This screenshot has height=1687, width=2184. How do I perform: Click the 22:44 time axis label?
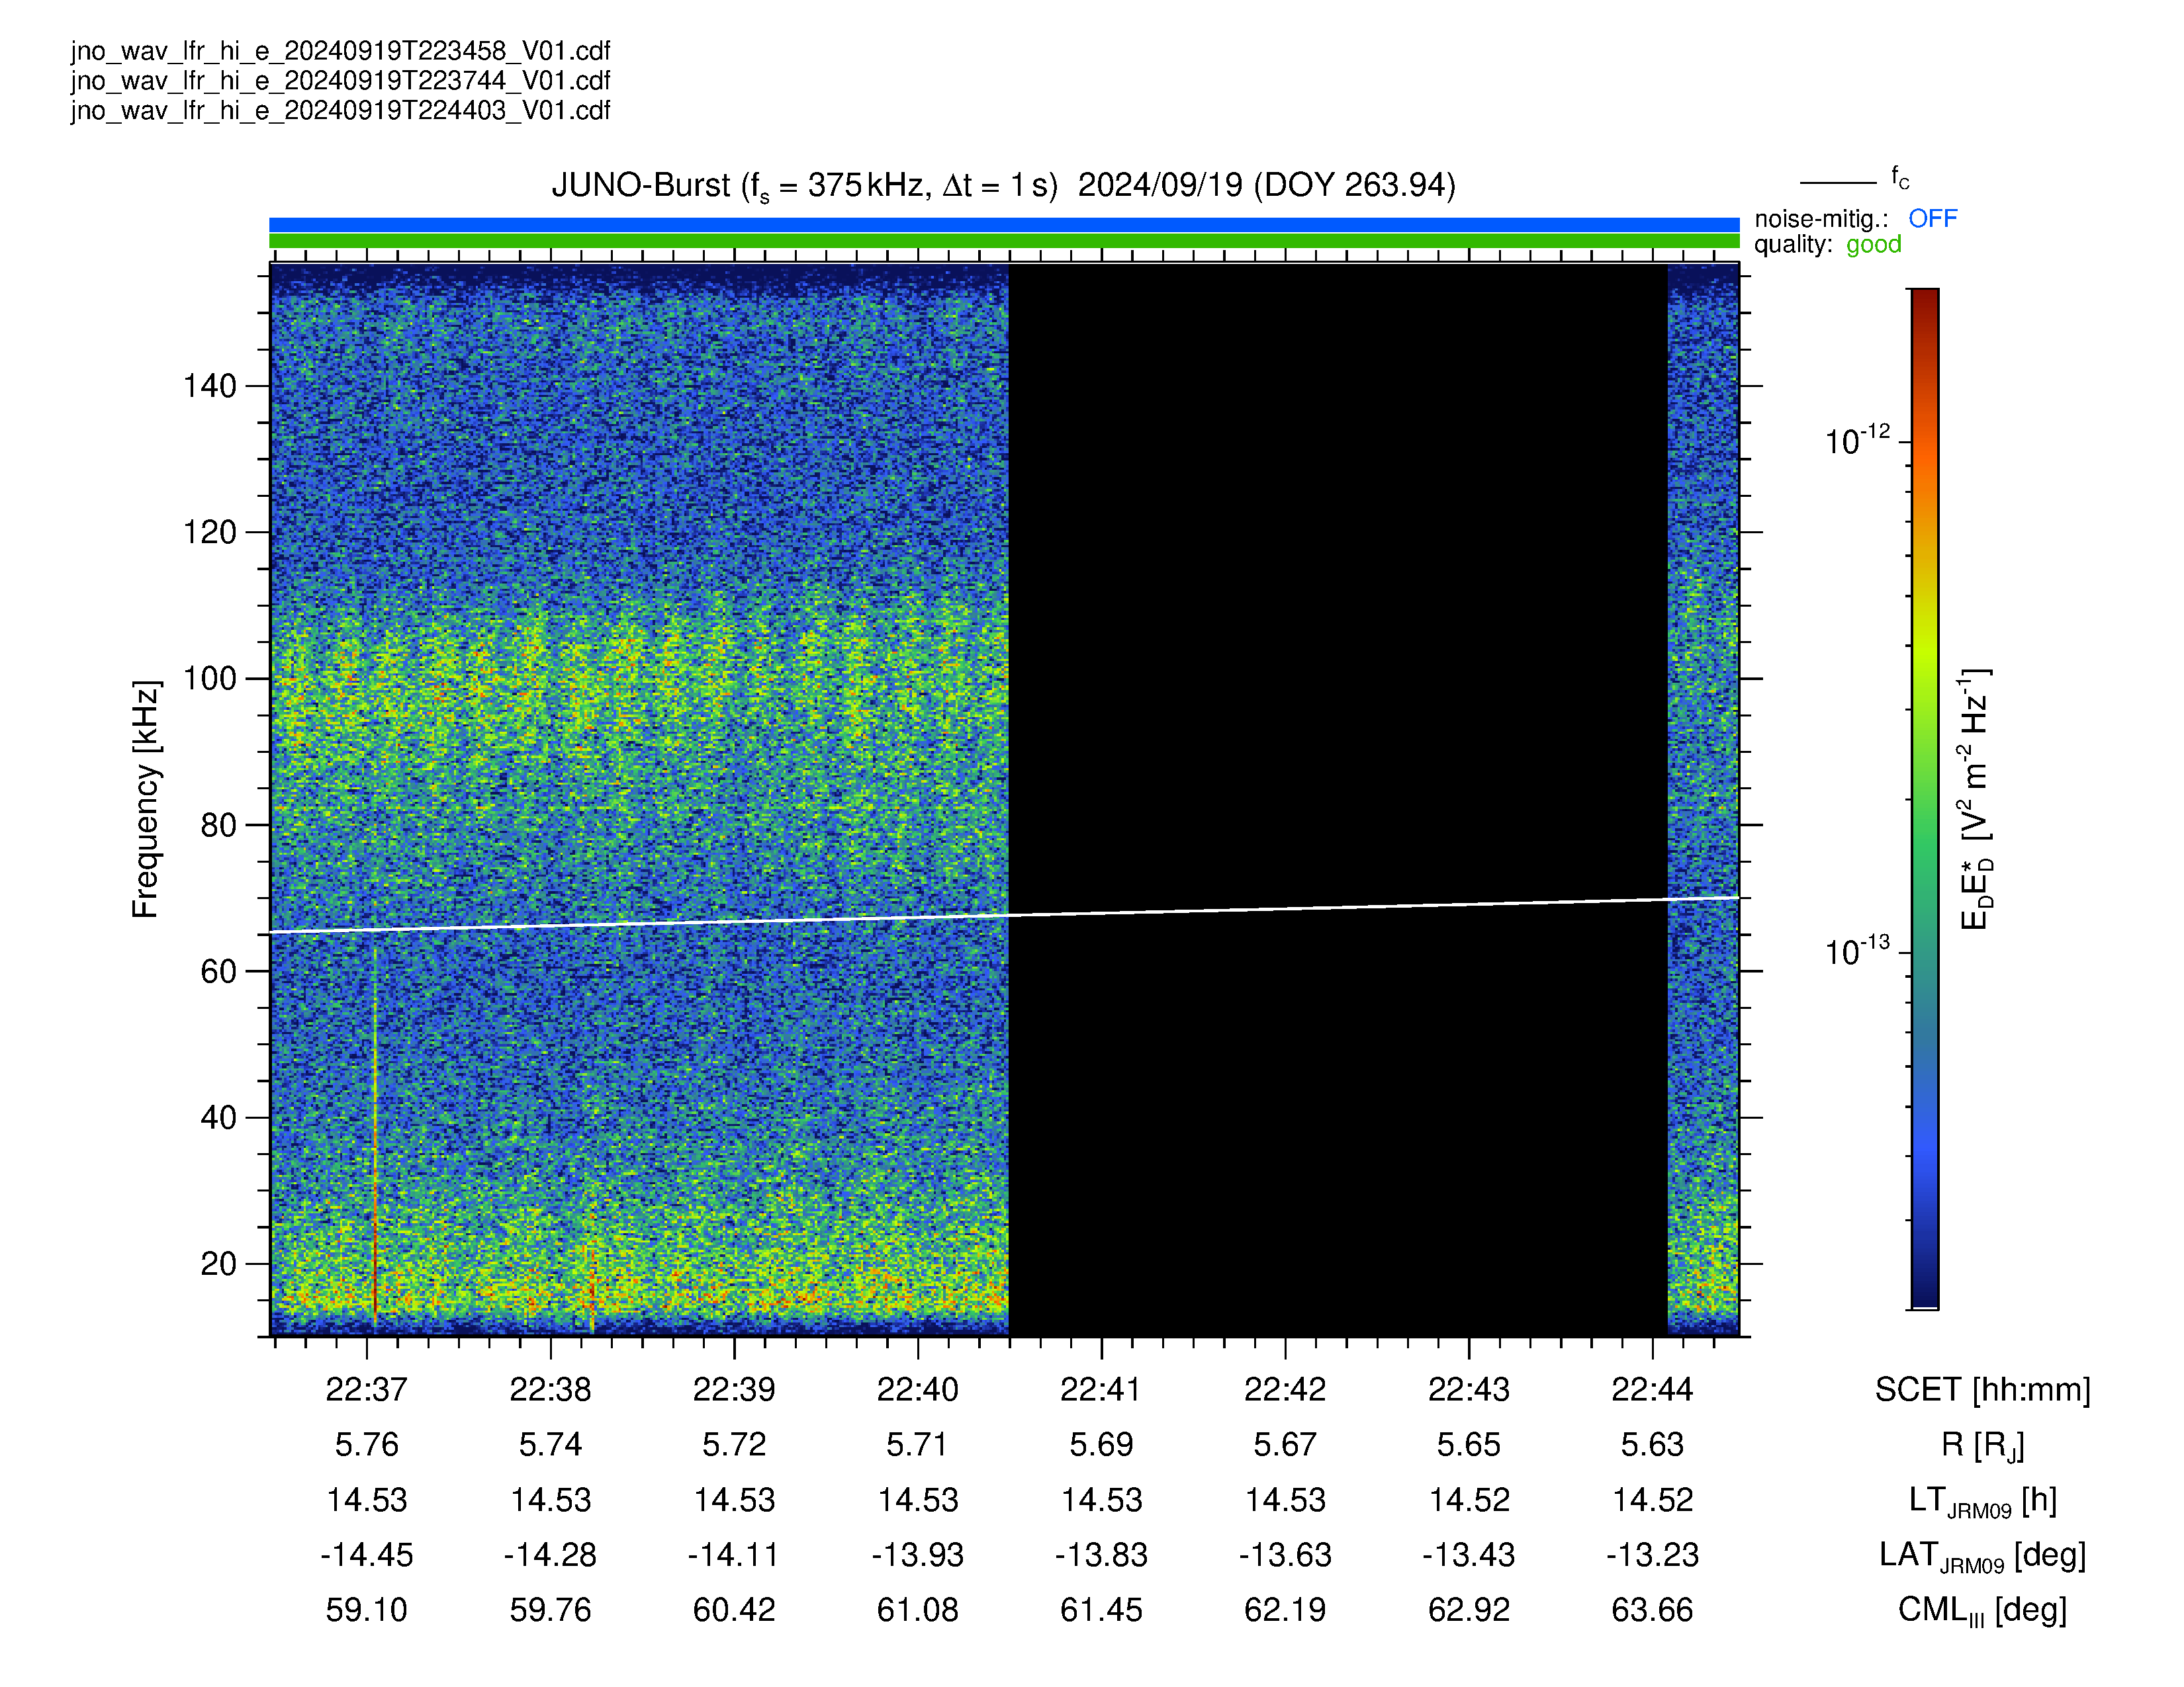click(1652, 1389)
